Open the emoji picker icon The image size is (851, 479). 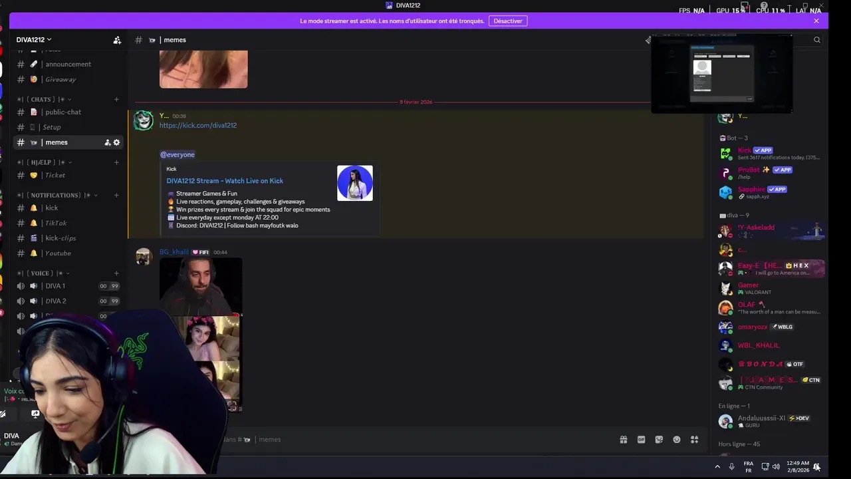coord(677,440)
